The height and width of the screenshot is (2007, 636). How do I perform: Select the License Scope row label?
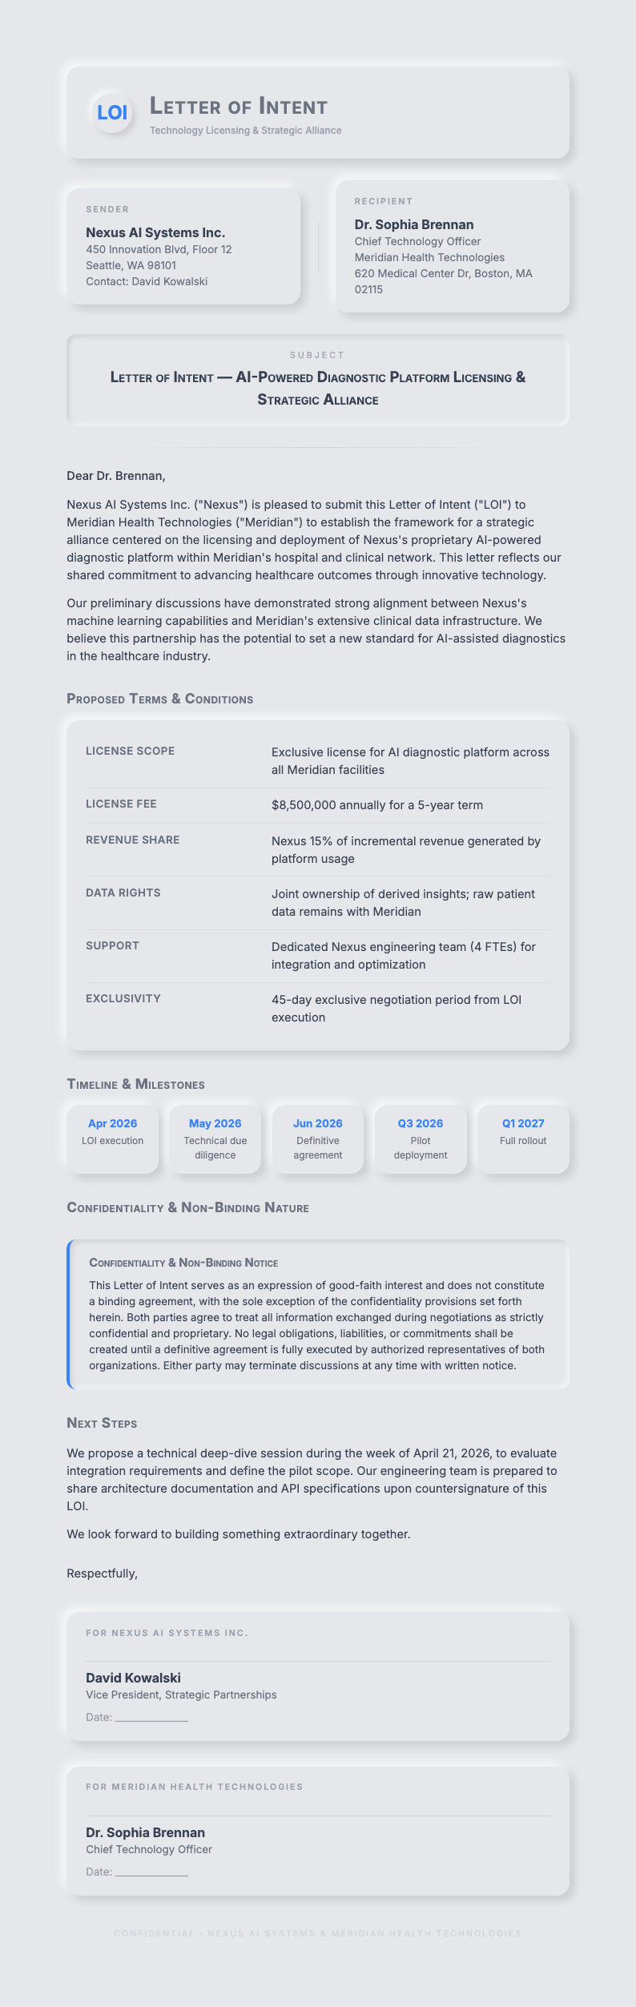coord(130,751)
